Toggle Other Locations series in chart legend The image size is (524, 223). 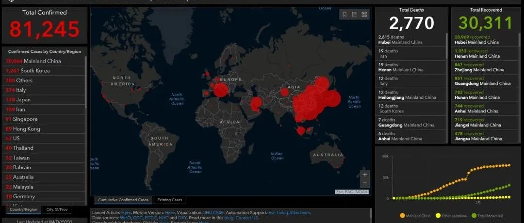pos(451,216)
